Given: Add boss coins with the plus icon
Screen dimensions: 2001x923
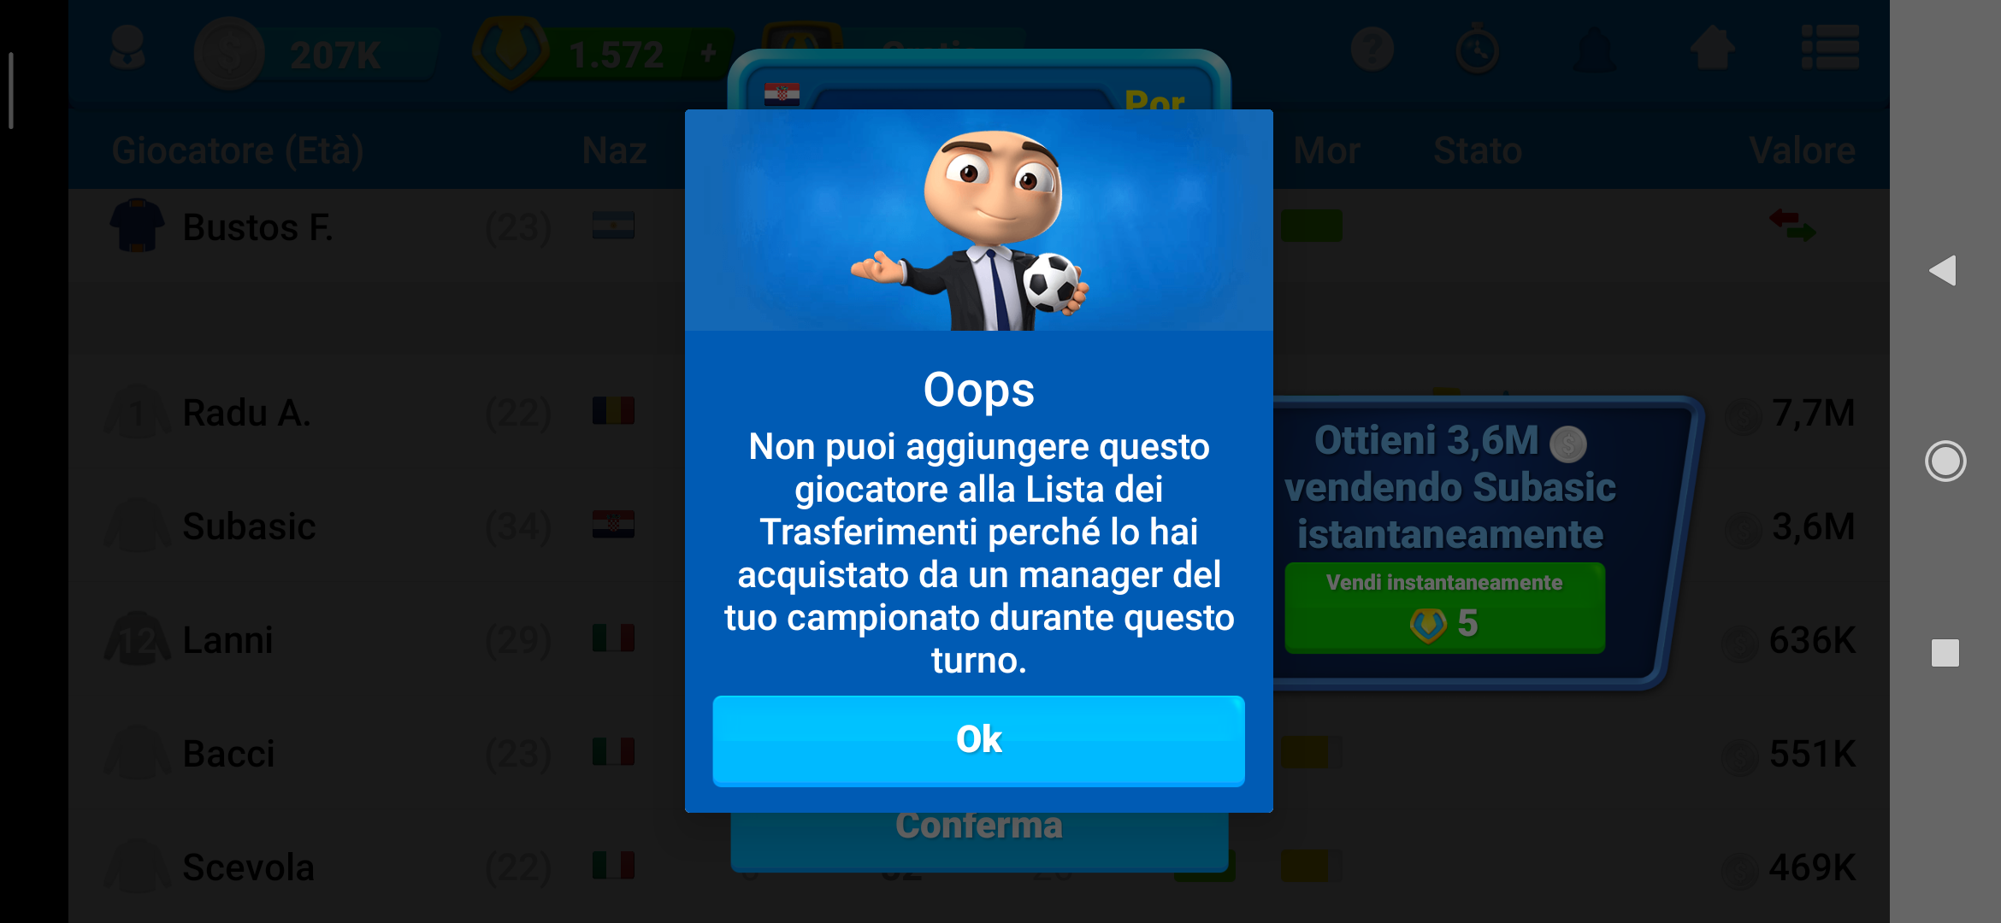Looking at the screenshot, I should tap(708, 54).
